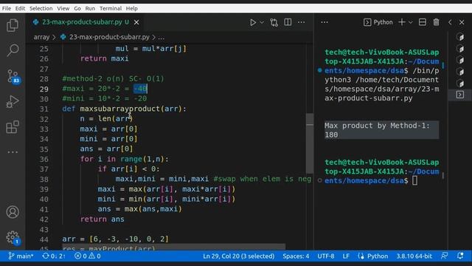This screenshot has width=472, height=266.
Task: Open Source Control view with 83 badge
Action: 13,76
